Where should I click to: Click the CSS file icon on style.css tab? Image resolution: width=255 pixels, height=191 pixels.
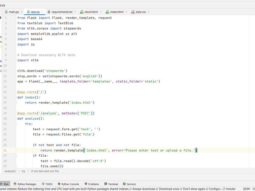click(133, 12)
